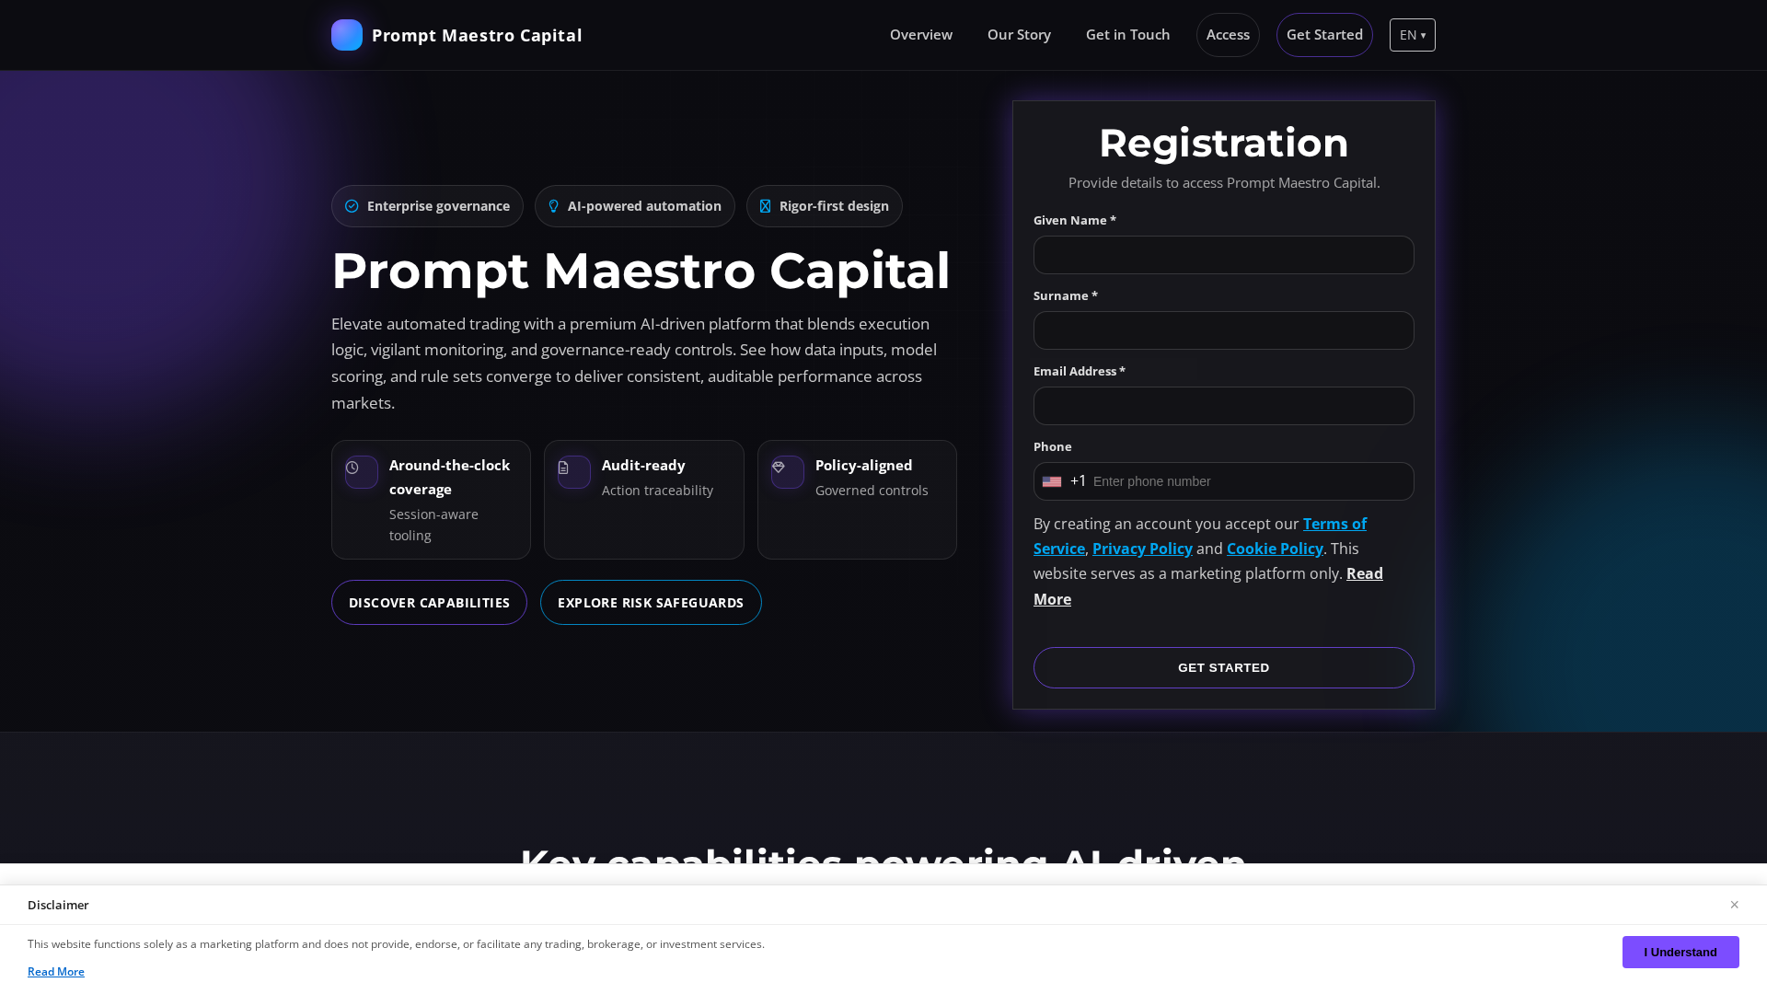This screenshot has height=994, width=1767.
Task: Click the Prompt Maestro Capital brand name in the header
Action: click(x=477, y=35)
